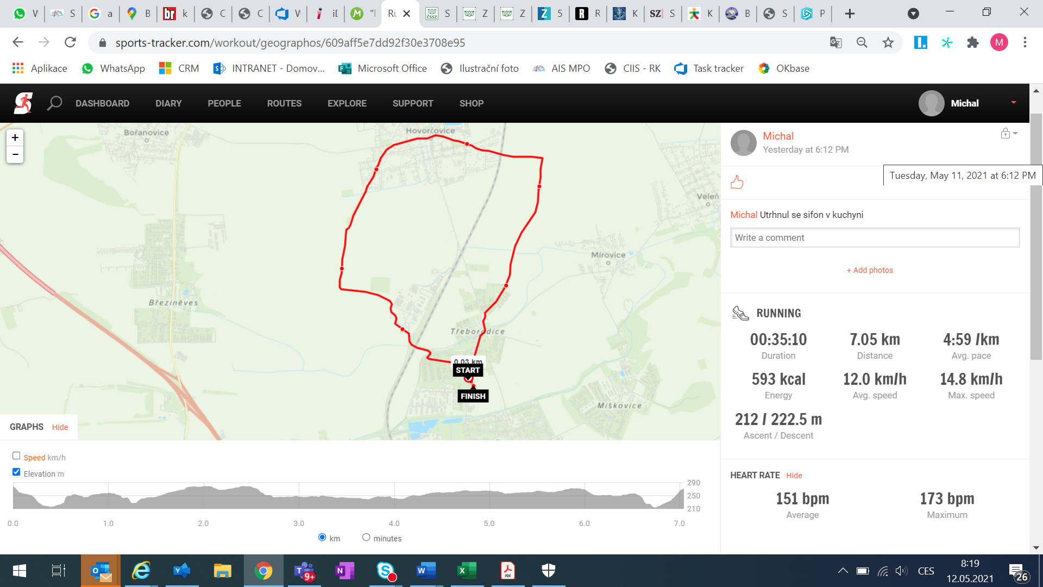Click the map zoom in plus button
The width and height of the screenshot is (1043, 587).
coord(15,138)
